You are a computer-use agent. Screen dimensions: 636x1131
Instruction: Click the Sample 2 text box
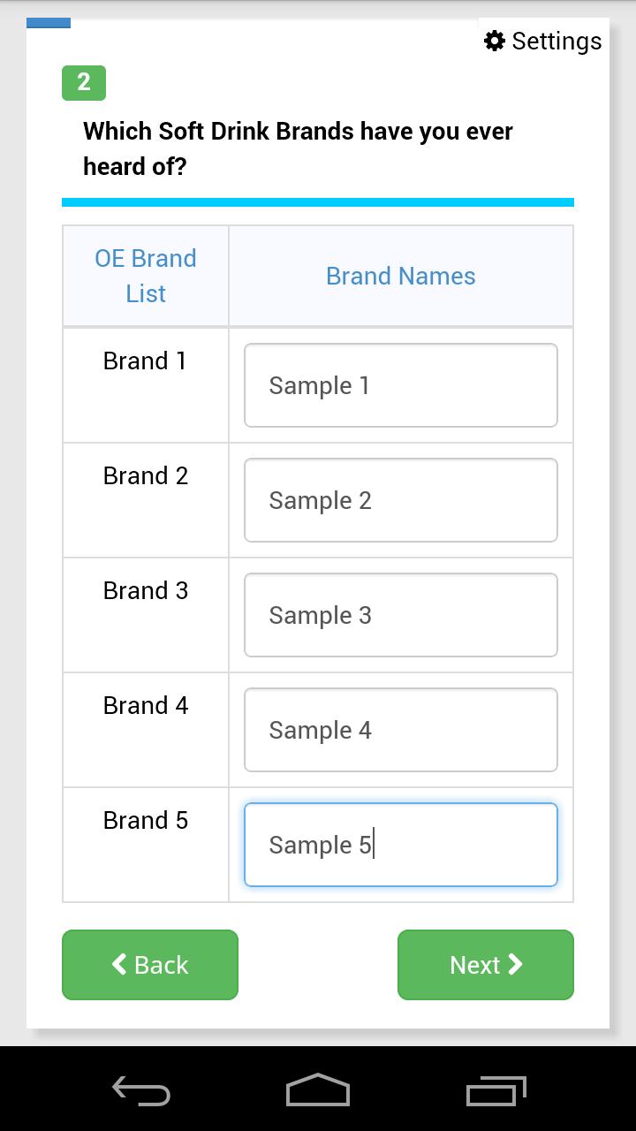(x=400, y=500)
